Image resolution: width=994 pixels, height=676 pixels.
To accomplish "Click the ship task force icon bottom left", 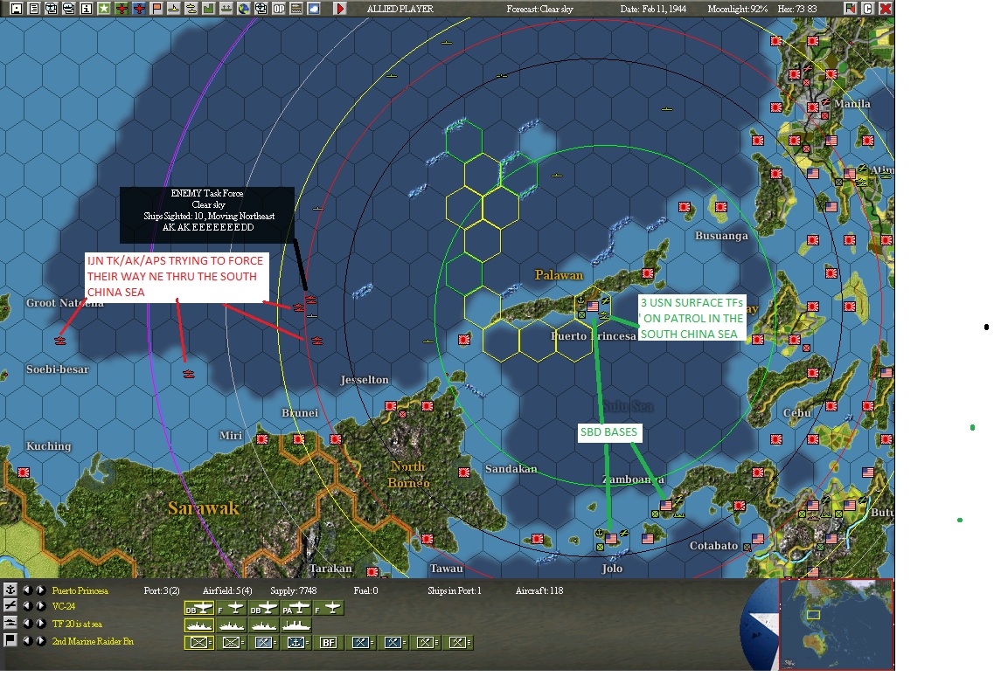I will (x=10, y=624).
